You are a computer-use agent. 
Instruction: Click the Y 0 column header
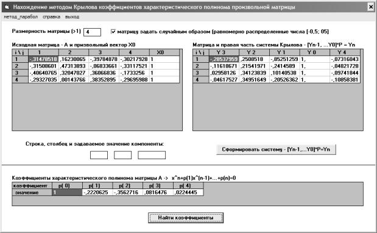click(315, 52)
